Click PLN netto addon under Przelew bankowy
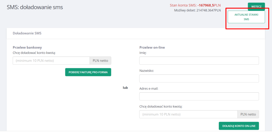Screen dimensions: 272x132 pyautogui.click(x=100, y=61)
